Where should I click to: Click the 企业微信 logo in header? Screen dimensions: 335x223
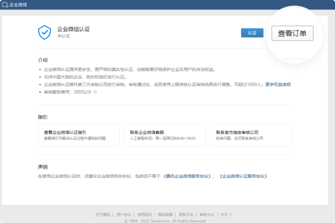(14, 5)
